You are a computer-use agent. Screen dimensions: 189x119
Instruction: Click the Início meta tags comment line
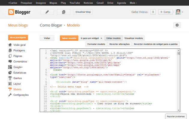[69, 87]
